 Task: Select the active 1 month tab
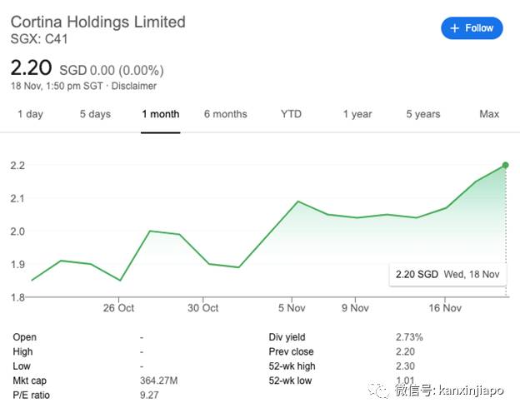click(160, 114)
